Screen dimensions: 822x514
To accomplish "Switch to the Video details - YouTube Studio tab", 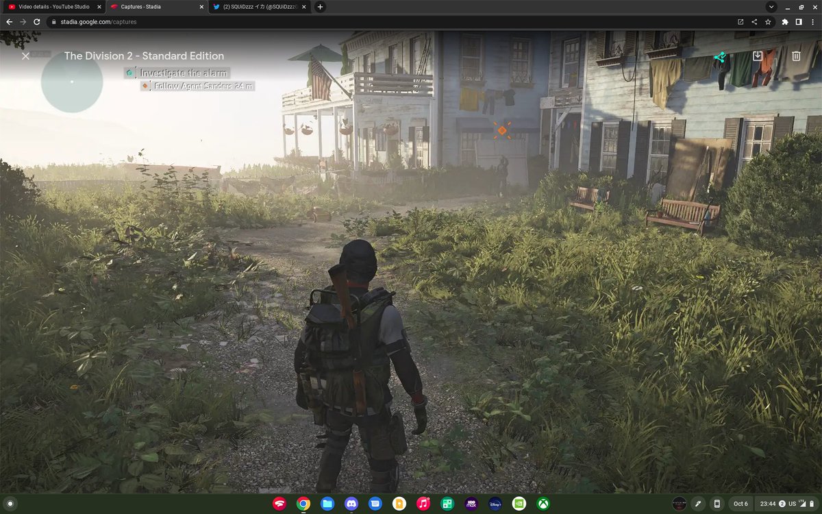I will (x=53, y=7).
